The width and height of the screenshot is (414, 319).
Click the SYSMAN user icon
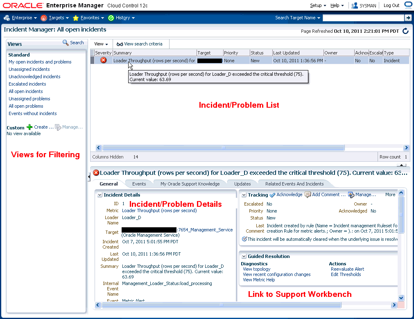click(355, 5)
